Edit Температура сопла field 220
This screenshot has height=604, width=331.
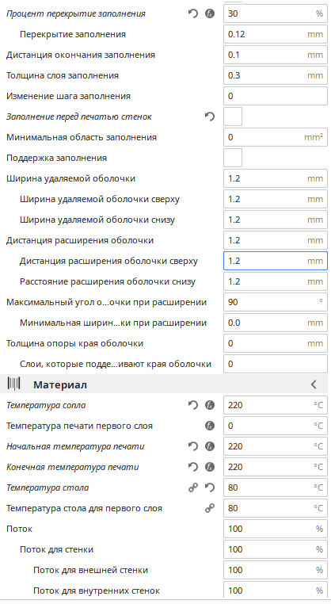coord(276,405)
